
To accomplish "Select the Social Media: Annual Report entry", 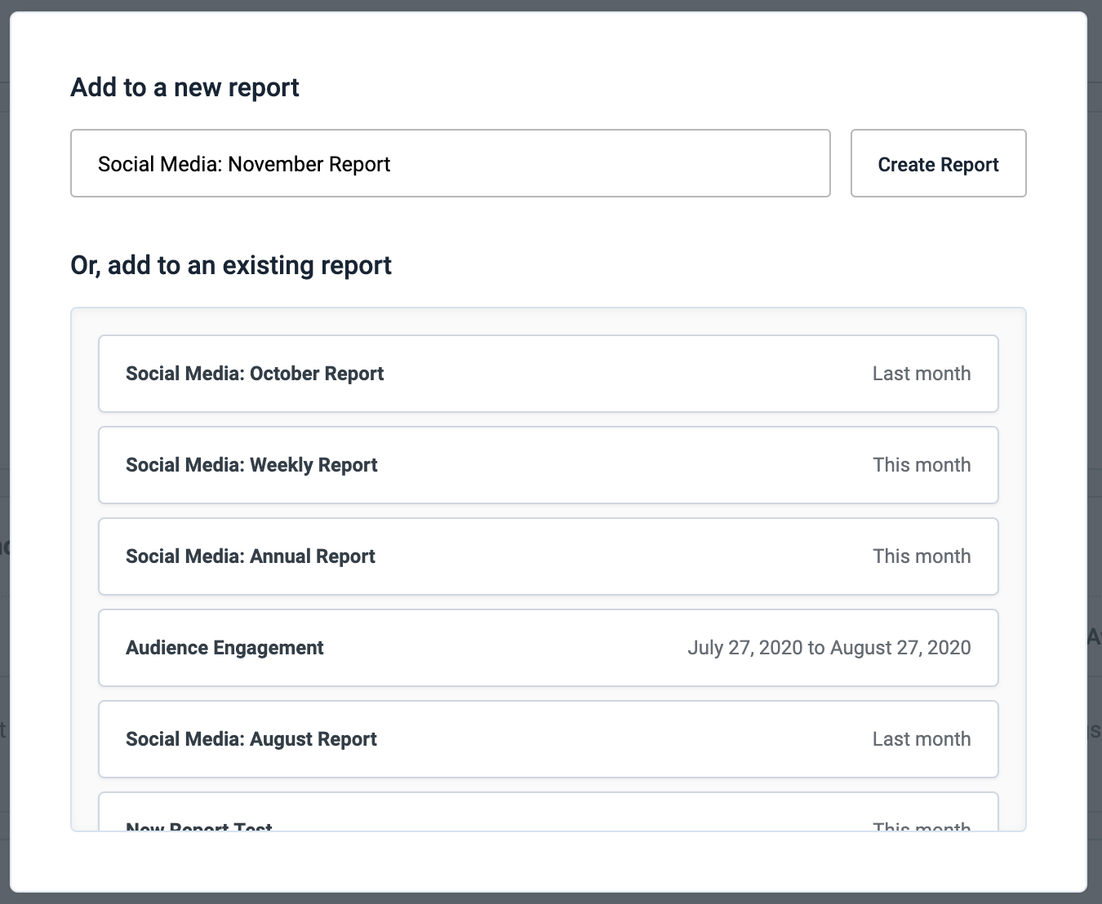I will 548,556.
